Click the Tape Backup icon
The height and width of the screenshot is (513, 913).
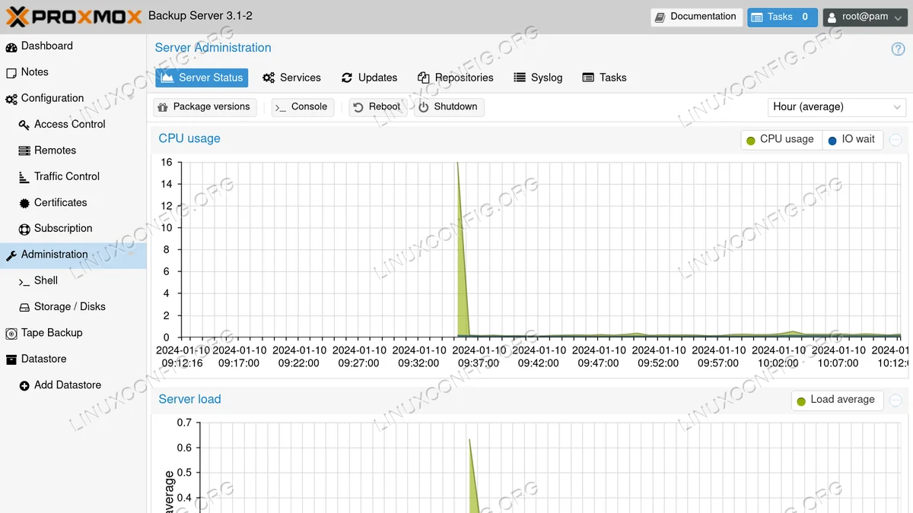(11, 334)
